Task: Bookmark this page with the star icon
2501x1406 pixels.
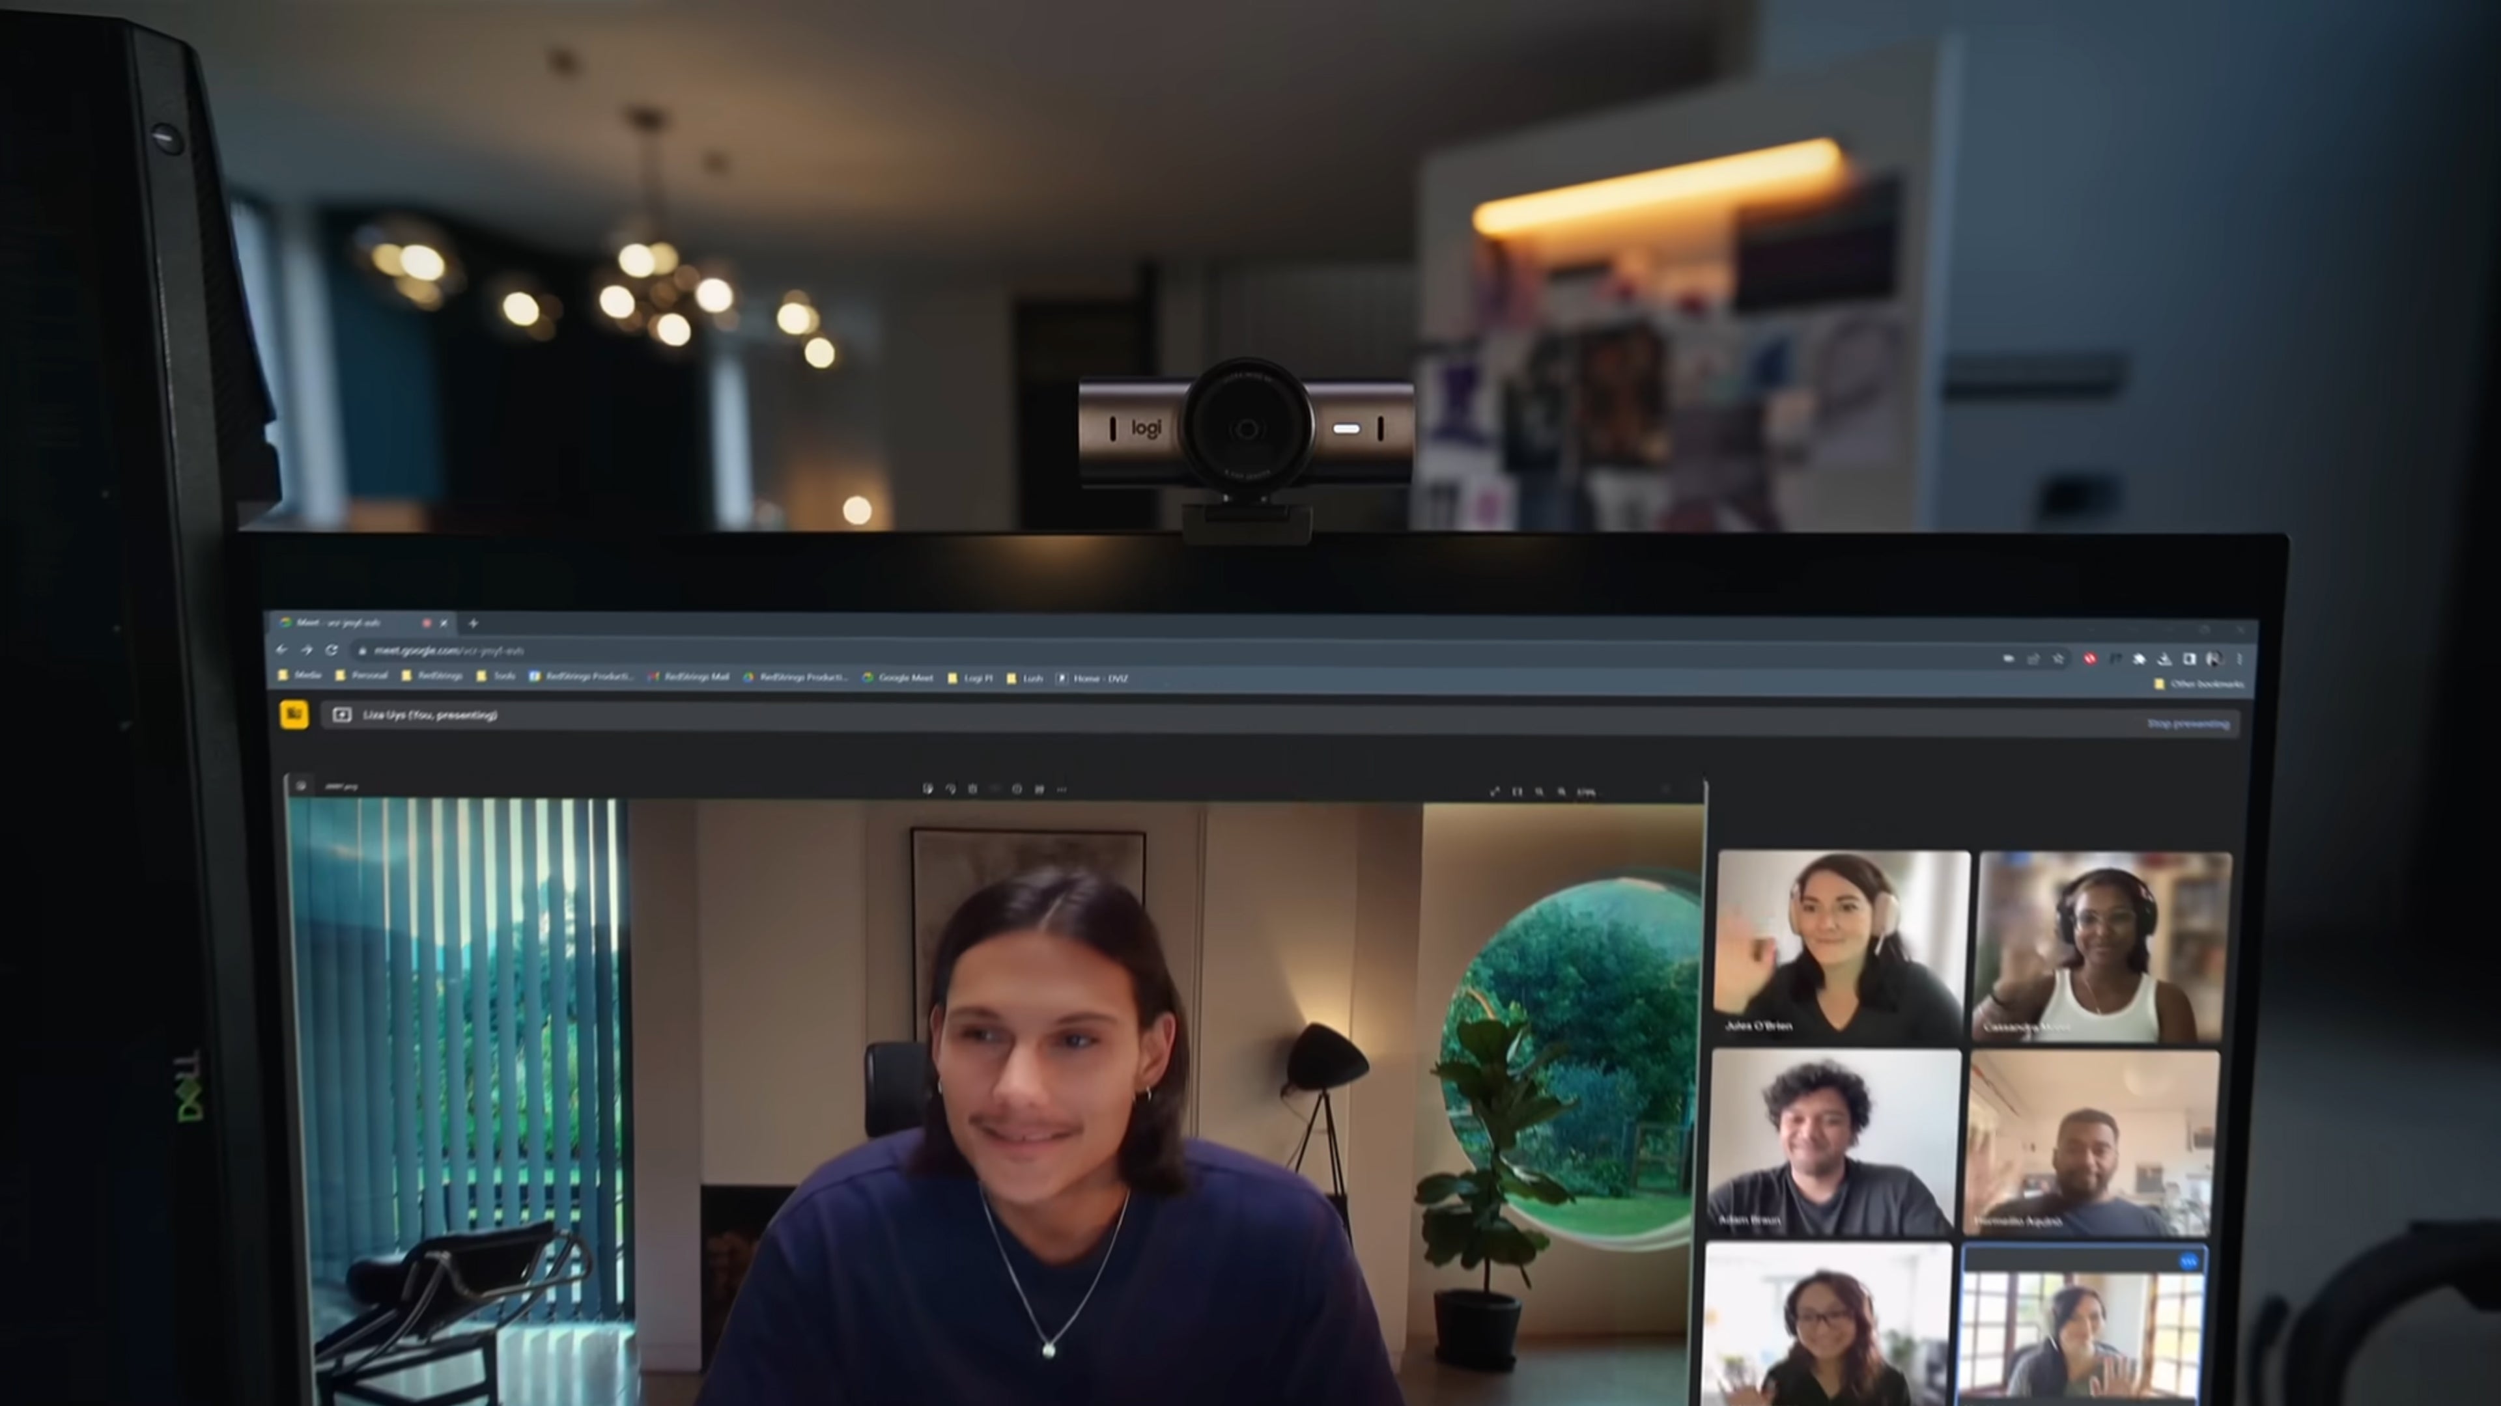Action: [2058, 659]
